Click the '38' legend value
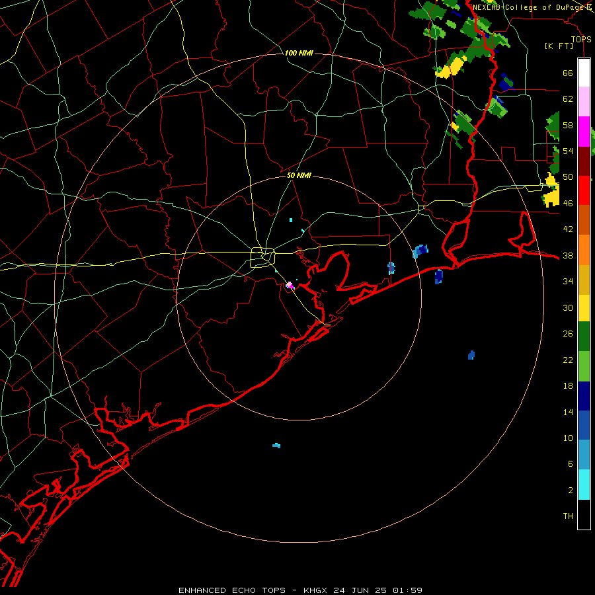The image size is (595, 595). pyautogui.click(x=568, y=256)
